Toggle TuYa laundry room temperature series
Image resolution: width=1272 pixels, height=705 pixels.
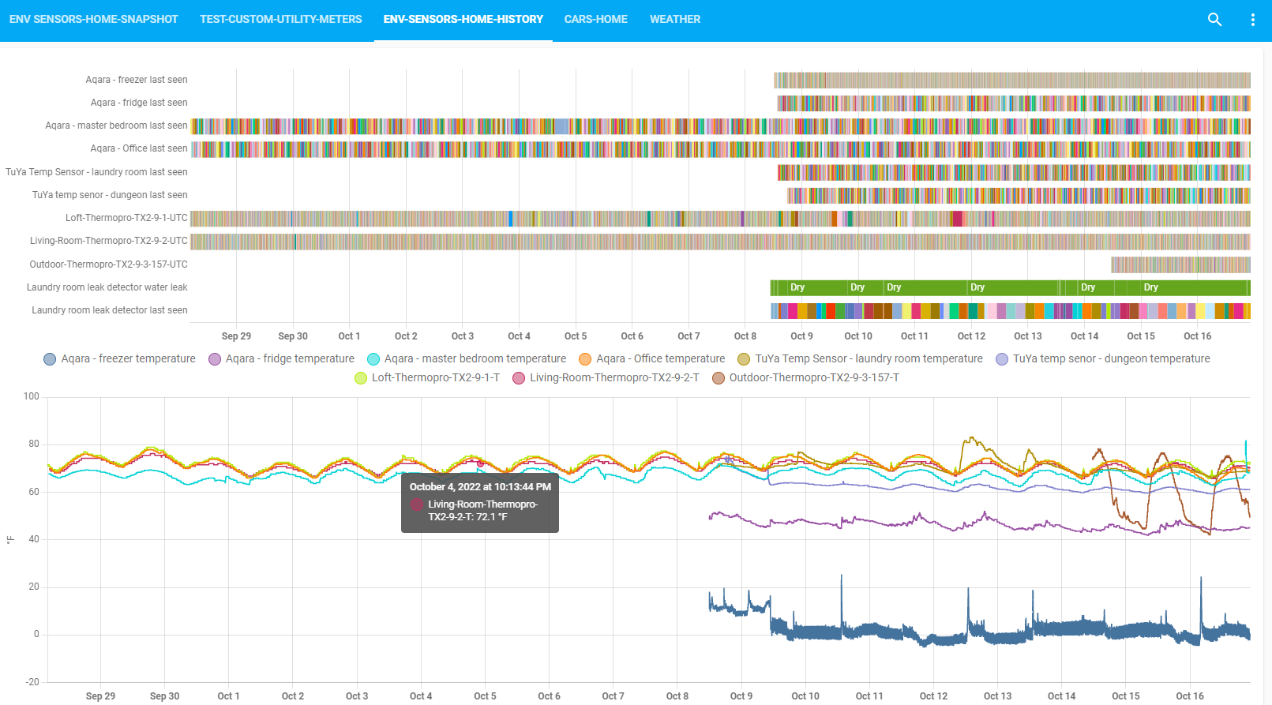(860, 358)
